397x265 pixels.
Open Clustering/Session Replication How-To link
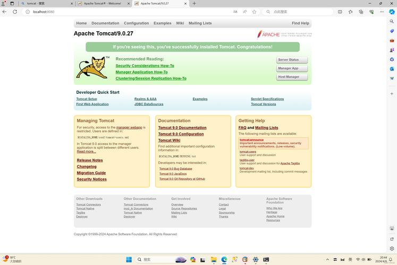click(x=151, y=78)
